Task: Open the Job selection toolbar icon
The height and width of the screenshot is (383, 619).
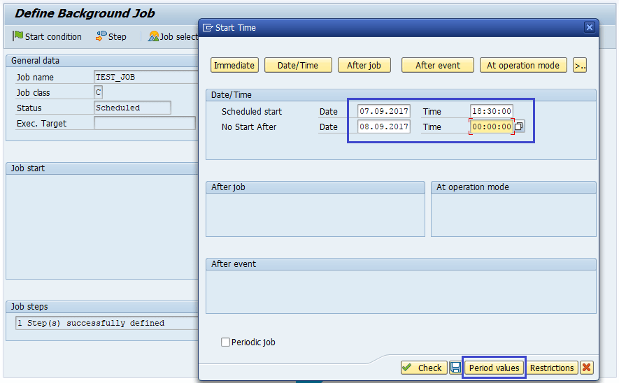Action: (x=153, y=36)
